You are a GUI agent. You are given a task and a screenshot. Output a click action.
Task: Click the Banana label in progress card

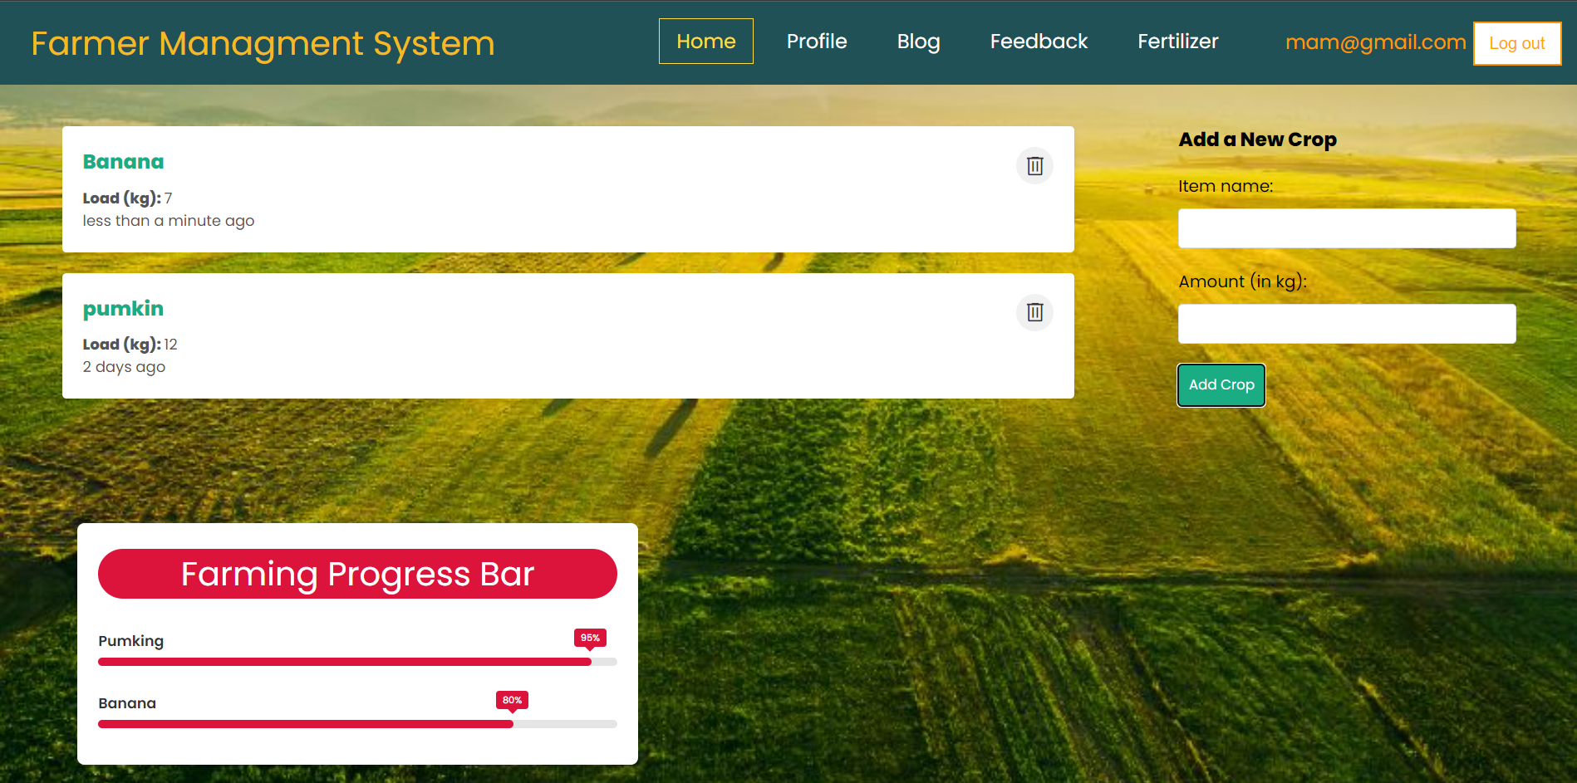tap(127, 703)
